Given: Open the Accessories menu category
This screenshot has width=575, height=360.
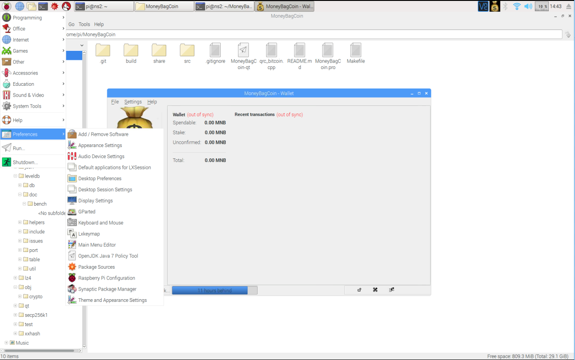Looking at the screenshot, I should pyautogui.click(x=33, y=73).
